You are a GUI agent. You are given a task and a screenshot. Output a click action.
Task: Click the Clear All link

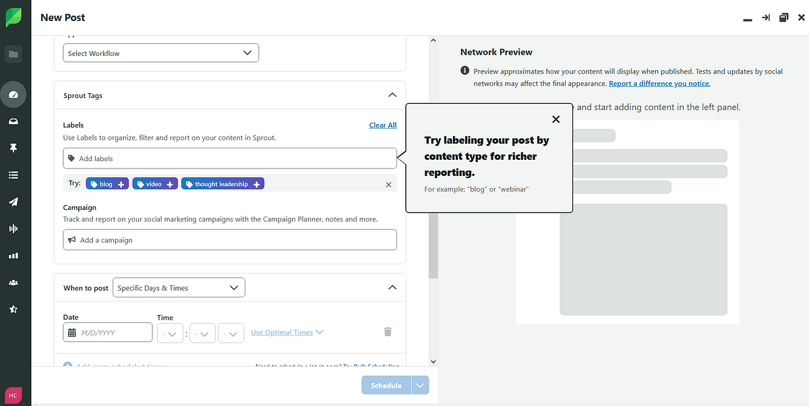coord(382,125)
